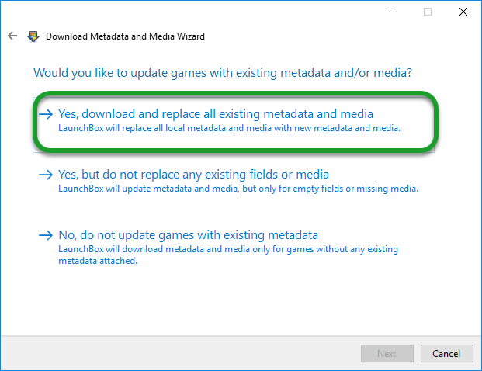Click description 'only for games without any existing'
This screenshot has width=482, height=371.
tap(325, 249)
